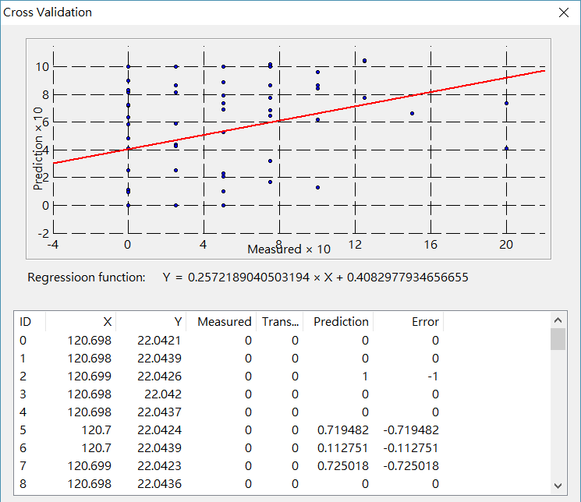Click the Measured × 10 axis label
The width and height of the screenshot is (581, 502).
click(289, 249)
